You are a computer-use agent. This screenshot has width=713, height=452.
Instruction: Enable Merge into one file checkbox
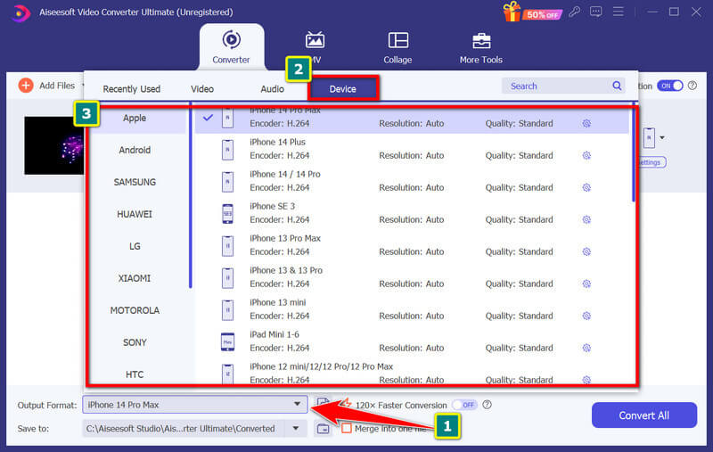tap(347, 429)
